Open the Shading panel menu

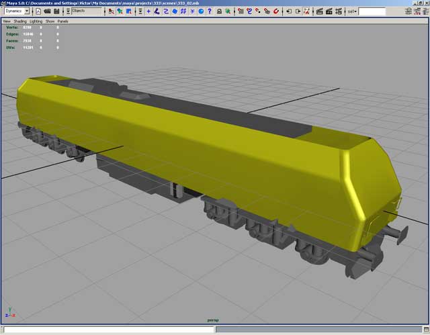(20, 21)
